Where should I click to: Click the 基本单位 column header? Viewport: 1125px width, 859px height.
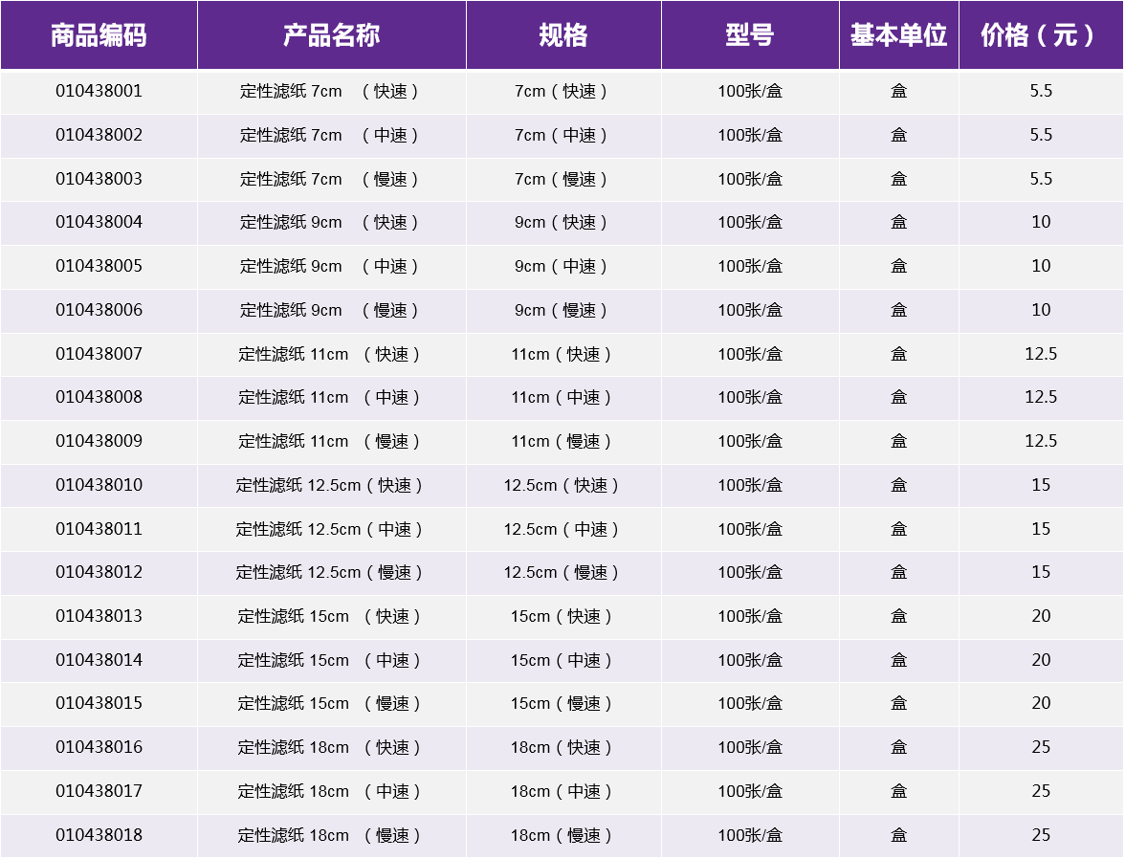(x=899, y=35)
